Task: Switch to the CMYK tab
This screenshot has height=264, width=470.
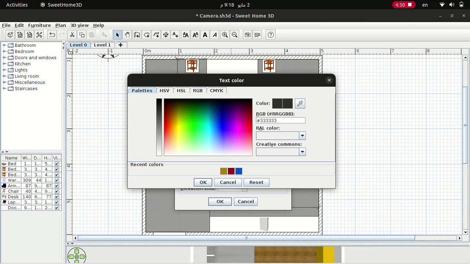Action: click(216, 91)
